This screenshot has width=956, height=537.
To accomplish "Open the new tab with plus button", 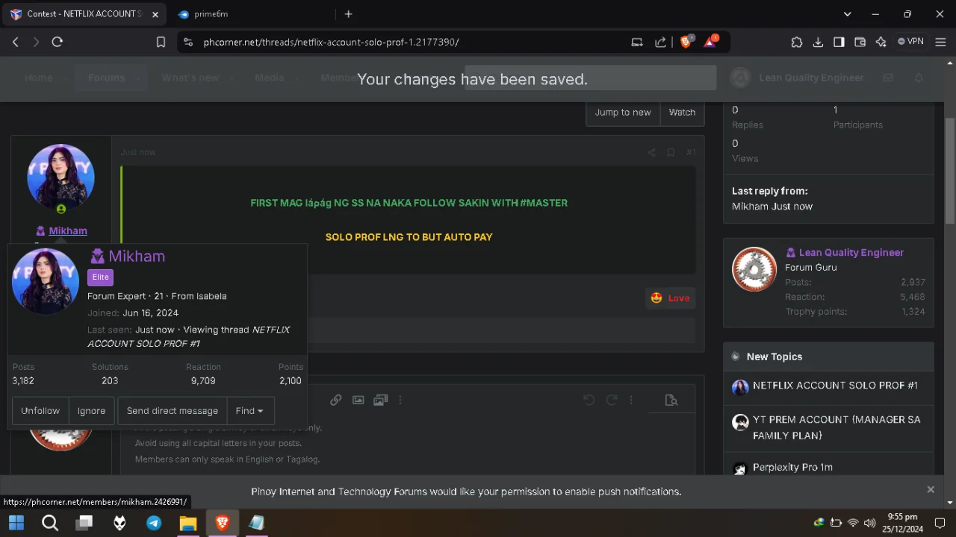I will tap(348, 14).
